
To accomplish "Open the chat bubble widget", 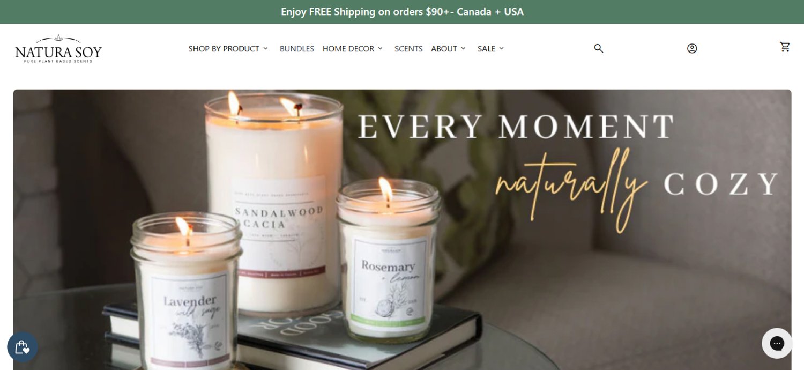I will 777,343.
